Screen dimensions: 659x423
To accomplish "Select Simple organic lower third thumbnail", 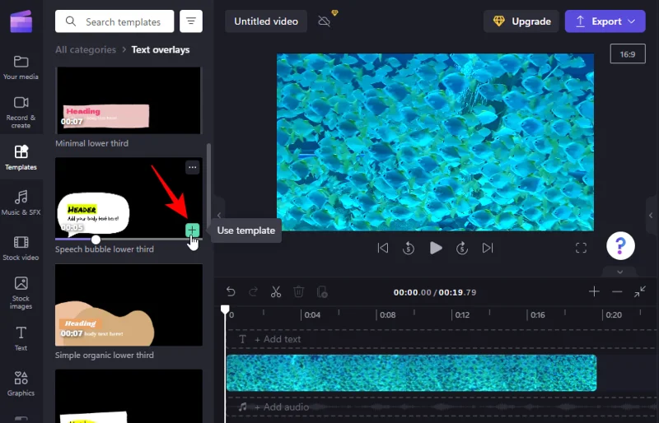I will [129, 305].
